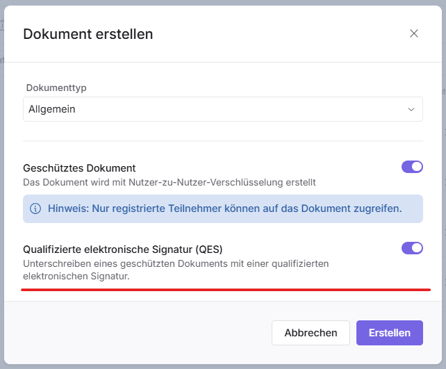The height and width of the screenshot is (369, 446).
Task: Click the Qualifizierte elektronische Signatur (QES) label
Action: tap(123, 249)
